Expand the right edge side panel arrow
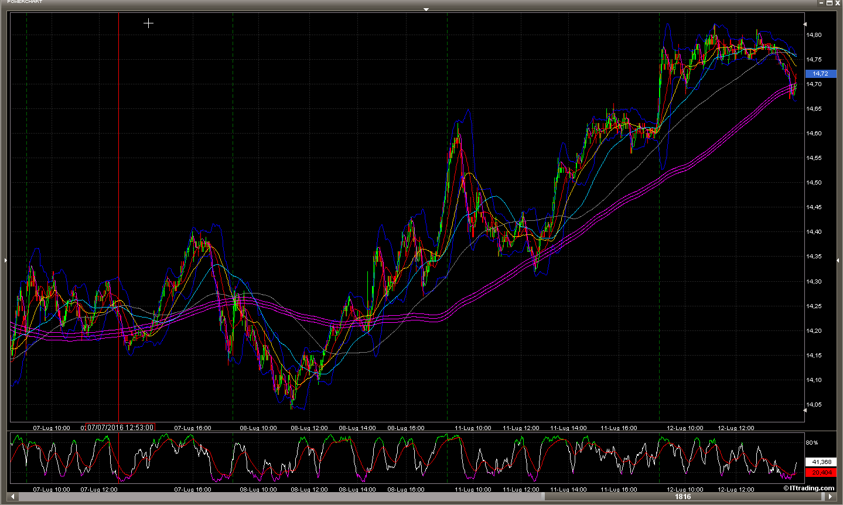The image size is (843, 505). (838, 260)
